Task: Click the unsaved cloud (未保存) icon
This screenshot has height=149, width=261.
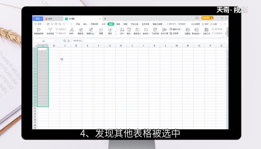Action: pos(192,24)
